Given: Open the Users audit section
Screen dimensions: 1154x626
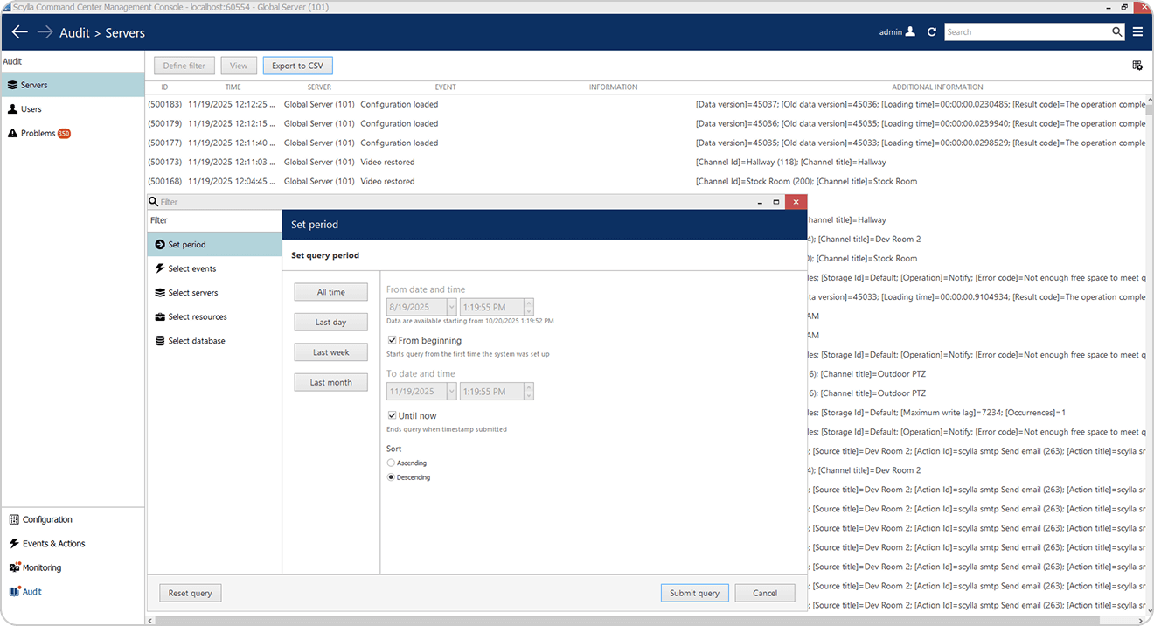Looking at the screenshot, I should [x=31, y=109].
